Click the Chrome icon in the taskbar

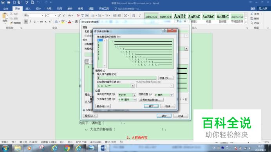tap(67, 148)
